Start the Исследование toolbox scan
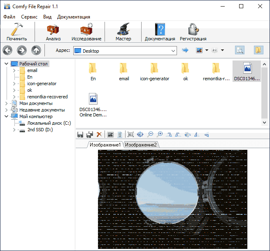The image size is (270, 251). 86,32
